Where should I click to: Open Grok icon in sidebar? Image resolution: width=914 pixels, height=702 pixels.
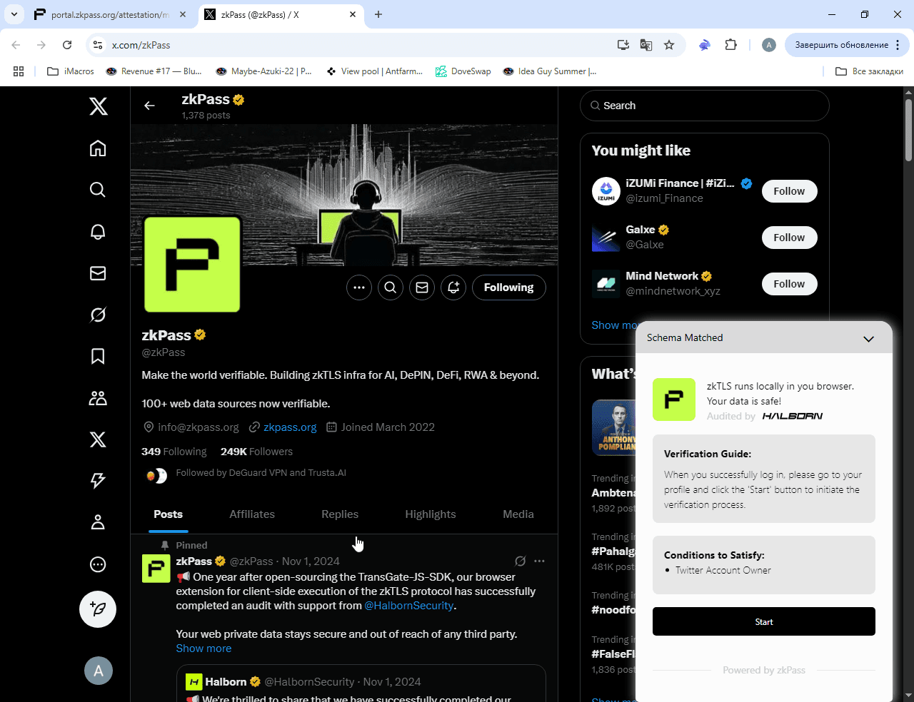pyautogui.click(x=98, y=315)
